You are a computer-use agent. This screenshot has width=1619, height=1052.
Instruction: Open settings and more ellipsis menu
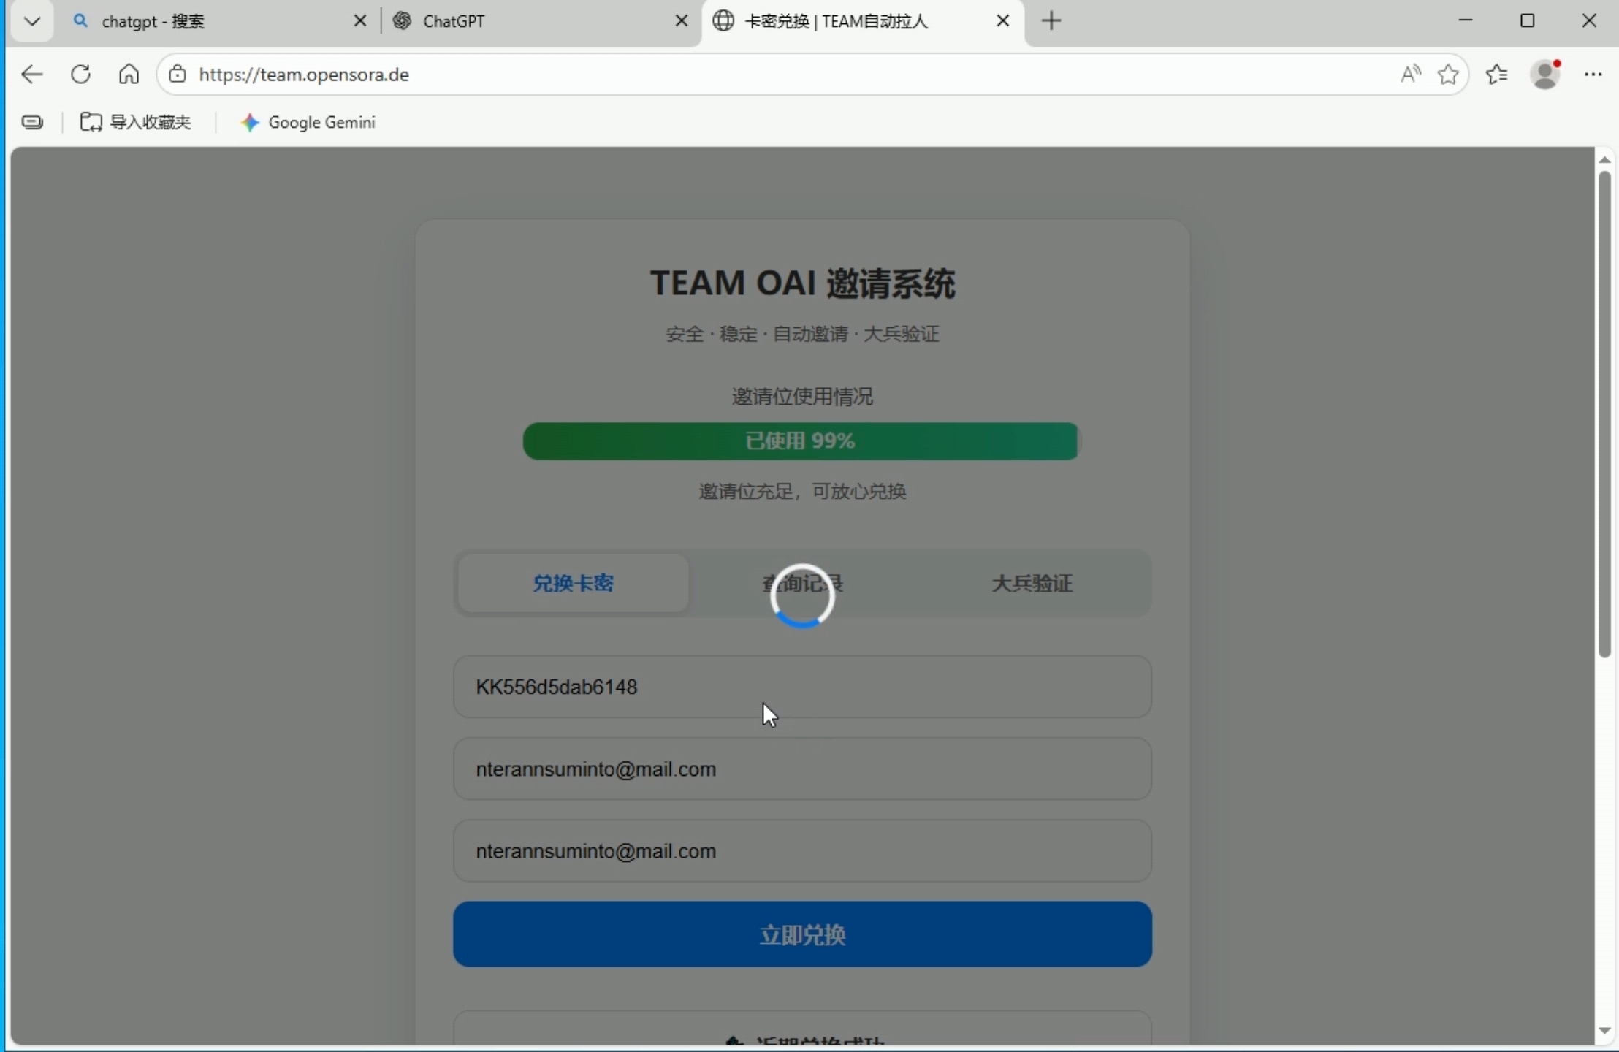pos(1593,75)
